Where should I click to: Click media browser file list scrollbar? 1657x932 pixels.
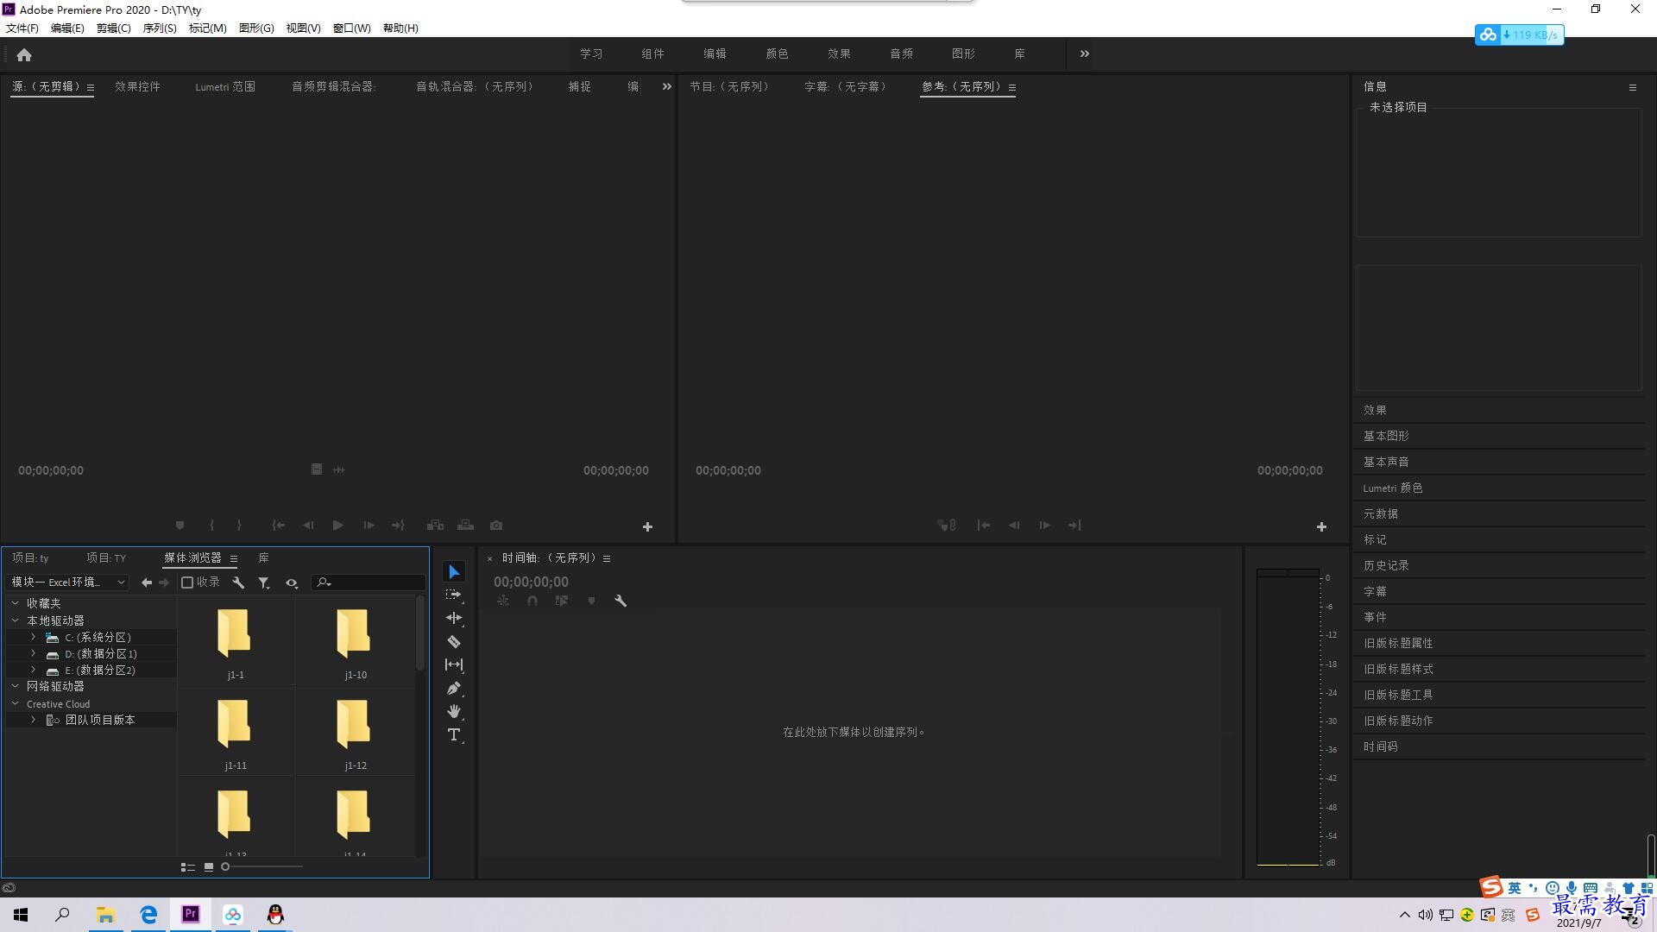coord(420,634)
